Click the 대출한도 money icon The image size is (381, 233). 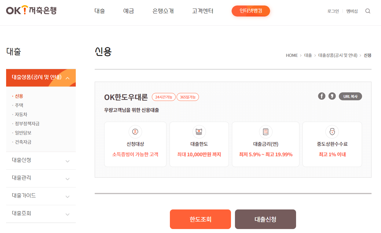pos(199,132)
